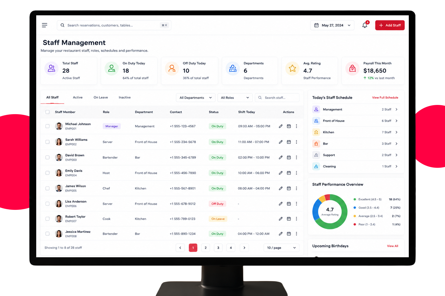
Task: Jump to page 4 of staff
Action: [231, 248]
